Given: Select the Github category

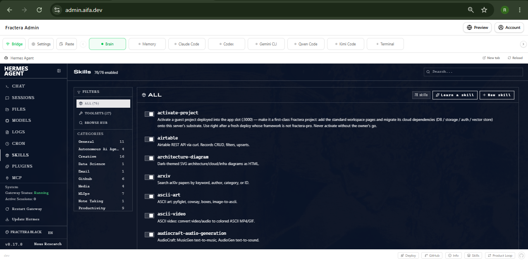Looking at the screenshot, I should coord(101,179).
